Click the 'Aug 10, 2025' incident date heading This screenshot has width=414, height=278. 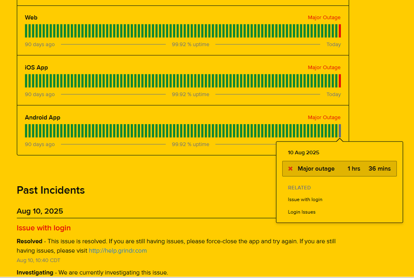click(40, 211)
